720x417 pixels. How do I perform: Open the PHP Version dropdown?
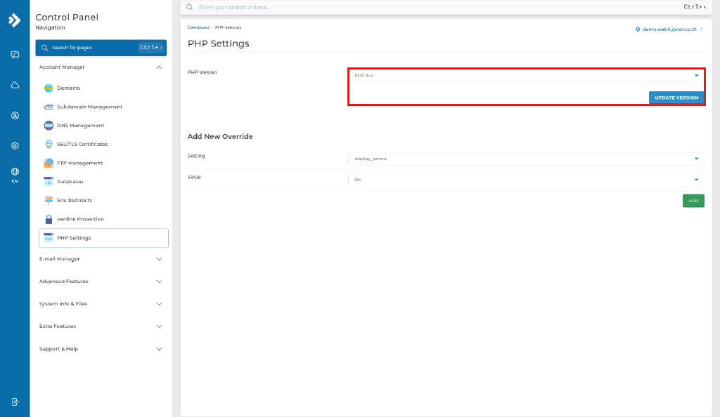526,76
